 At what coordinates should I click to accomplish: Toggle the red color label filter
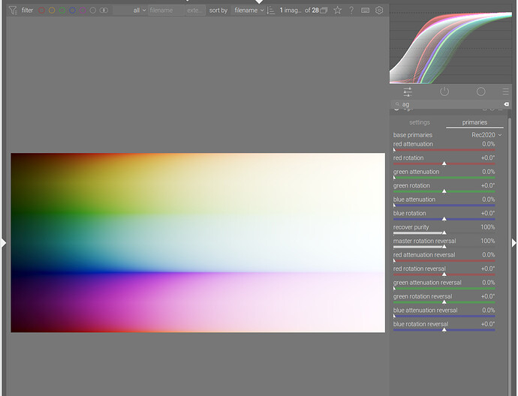click(41, 10)
